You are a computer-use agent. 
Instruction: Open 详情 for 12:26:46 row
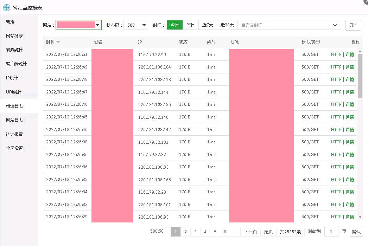tap(350, 104)
